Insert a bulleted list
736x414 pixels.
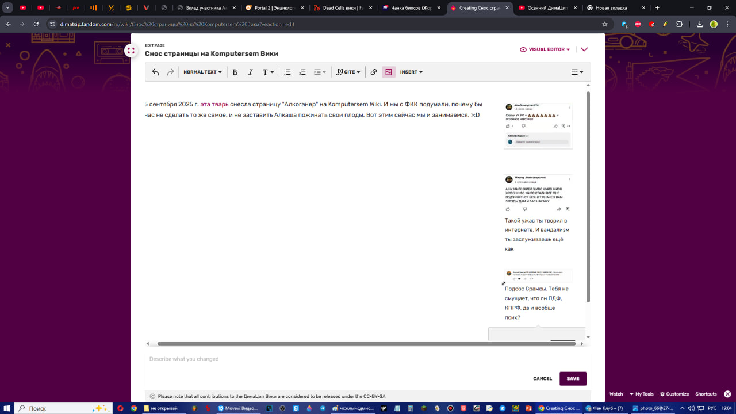click(x=287, y=72)
